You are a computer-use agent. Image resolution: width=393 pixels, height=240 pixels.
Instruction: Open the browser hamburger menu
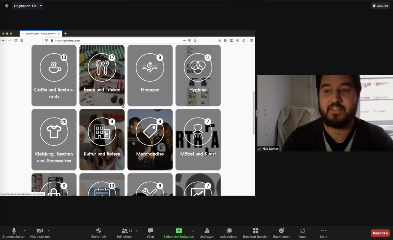click(x=251, y=40)
